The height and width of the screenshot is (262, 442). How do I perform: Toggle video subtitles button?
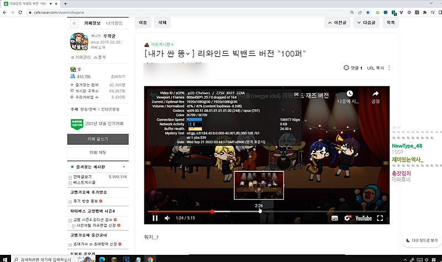point(335,218)
